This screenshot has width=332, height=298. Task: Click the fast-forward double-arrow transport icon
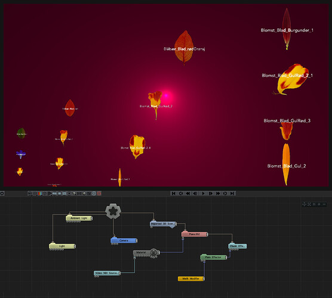[218, 193]
